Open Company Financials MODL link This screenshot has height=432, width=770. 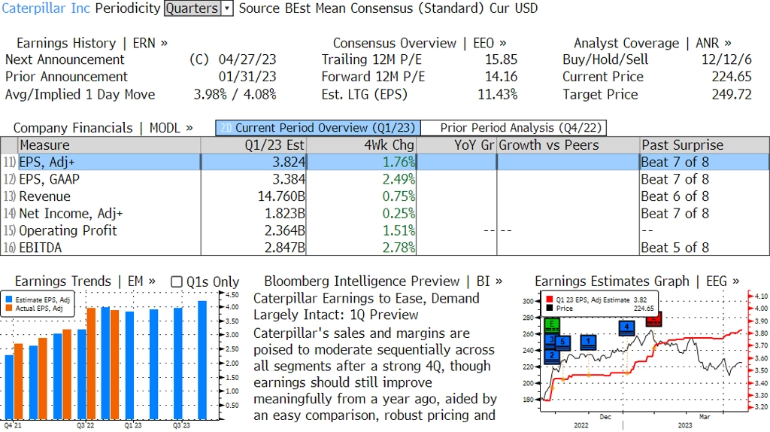(x=102, y=128)
